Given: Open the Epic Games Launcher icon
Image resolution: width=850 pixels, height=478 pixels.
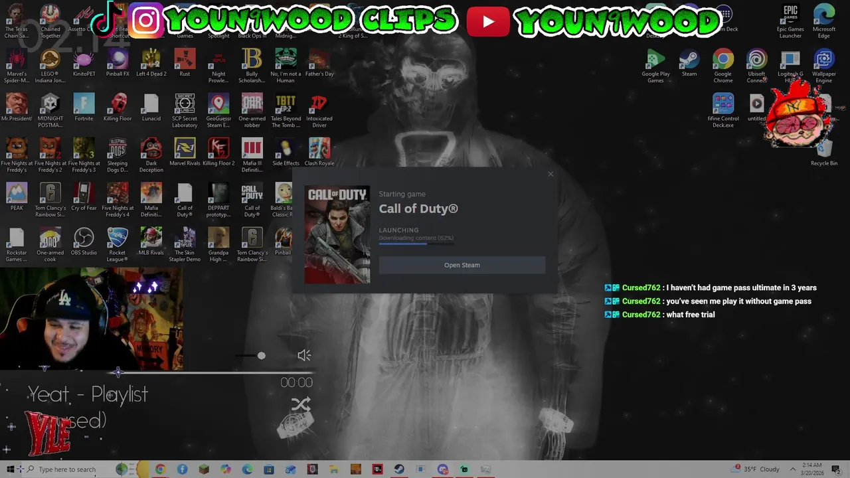Looking at the screenshot, I should click(x=790, y=22).
